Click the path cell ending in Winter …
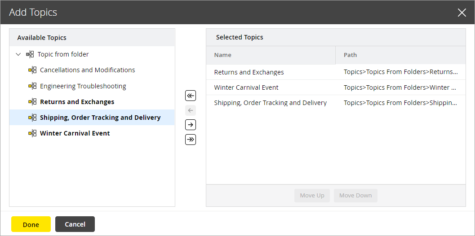This screenshot has height=236, width=475. (400, 87)
